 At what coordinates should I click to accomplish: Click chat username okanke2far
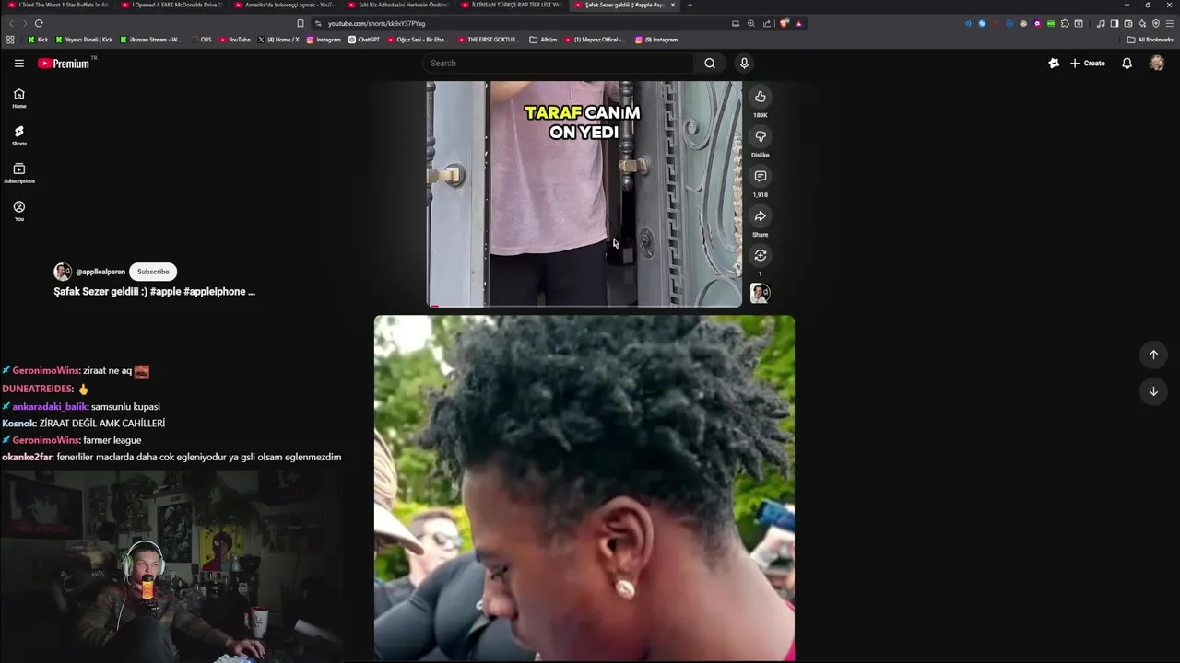pos(27,457)
